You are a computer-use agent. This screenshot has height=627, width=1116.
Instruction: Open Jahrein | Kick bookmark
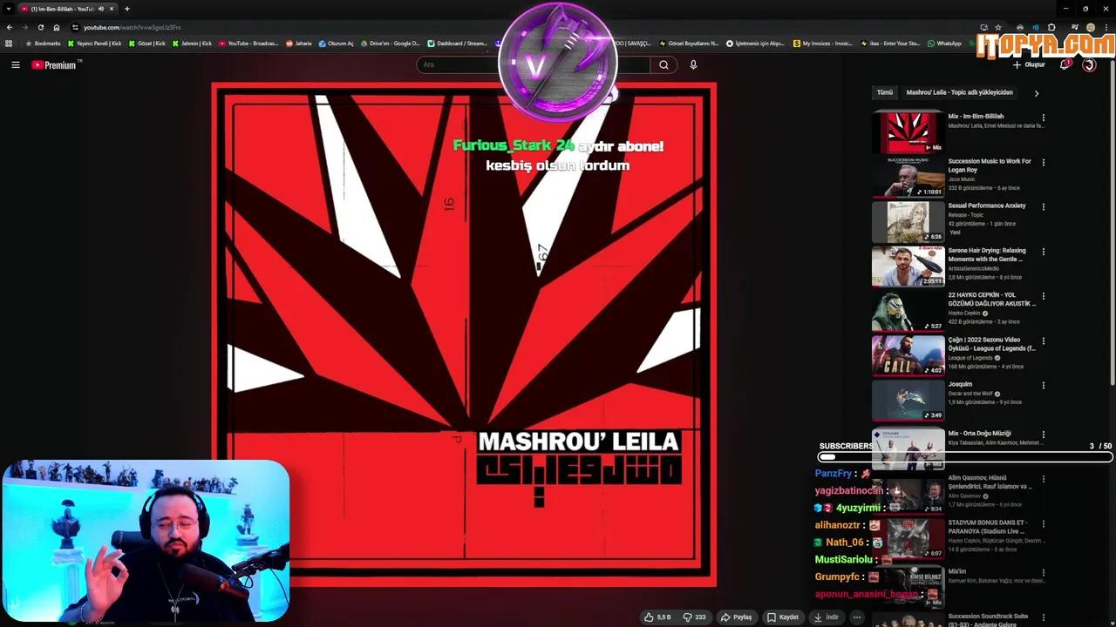192,43
